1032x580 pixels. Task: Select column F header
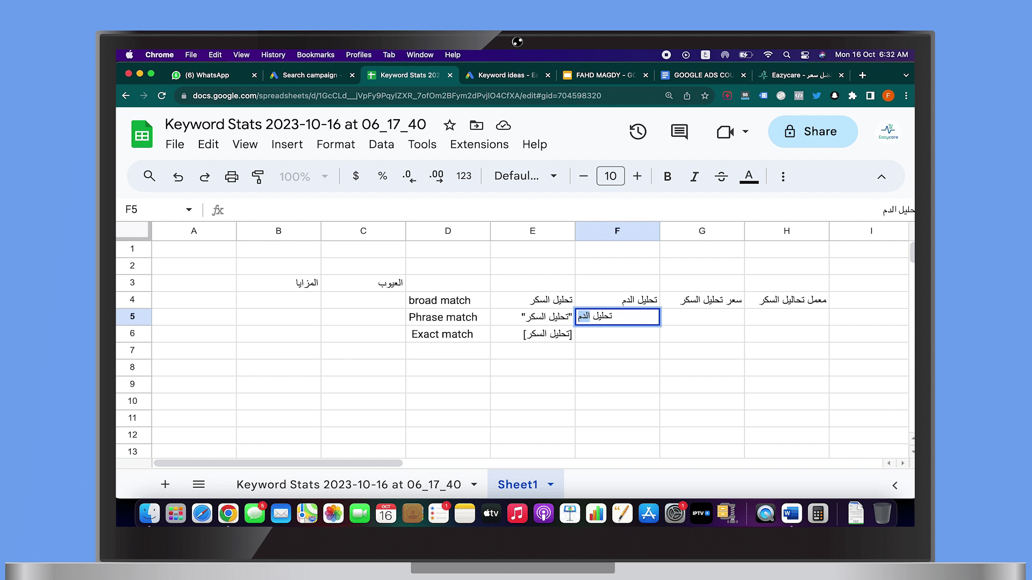coord(617,231)
